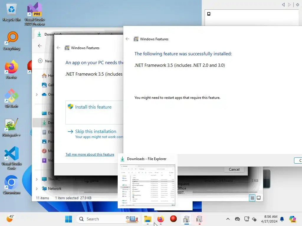The width and height of the screenshot is (302, 226).
Task: Open Home in File Explorer sidebar
Action: point(48,76)
